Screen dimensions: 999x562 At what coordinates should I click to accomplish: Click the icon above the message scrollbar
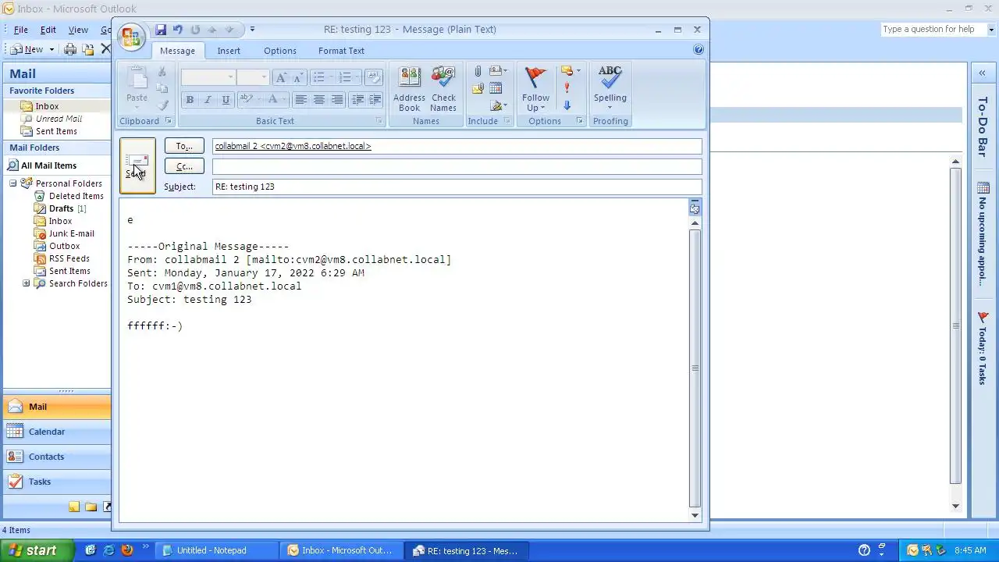(695, 207)
